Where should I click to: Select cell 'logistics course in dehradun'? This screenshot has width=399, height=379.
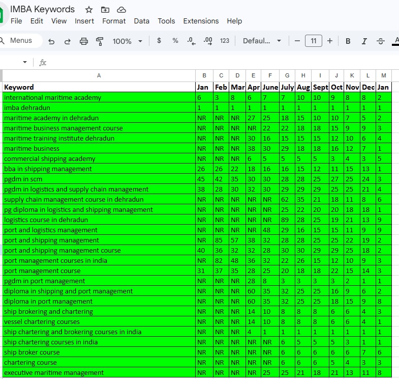[99, 220]
